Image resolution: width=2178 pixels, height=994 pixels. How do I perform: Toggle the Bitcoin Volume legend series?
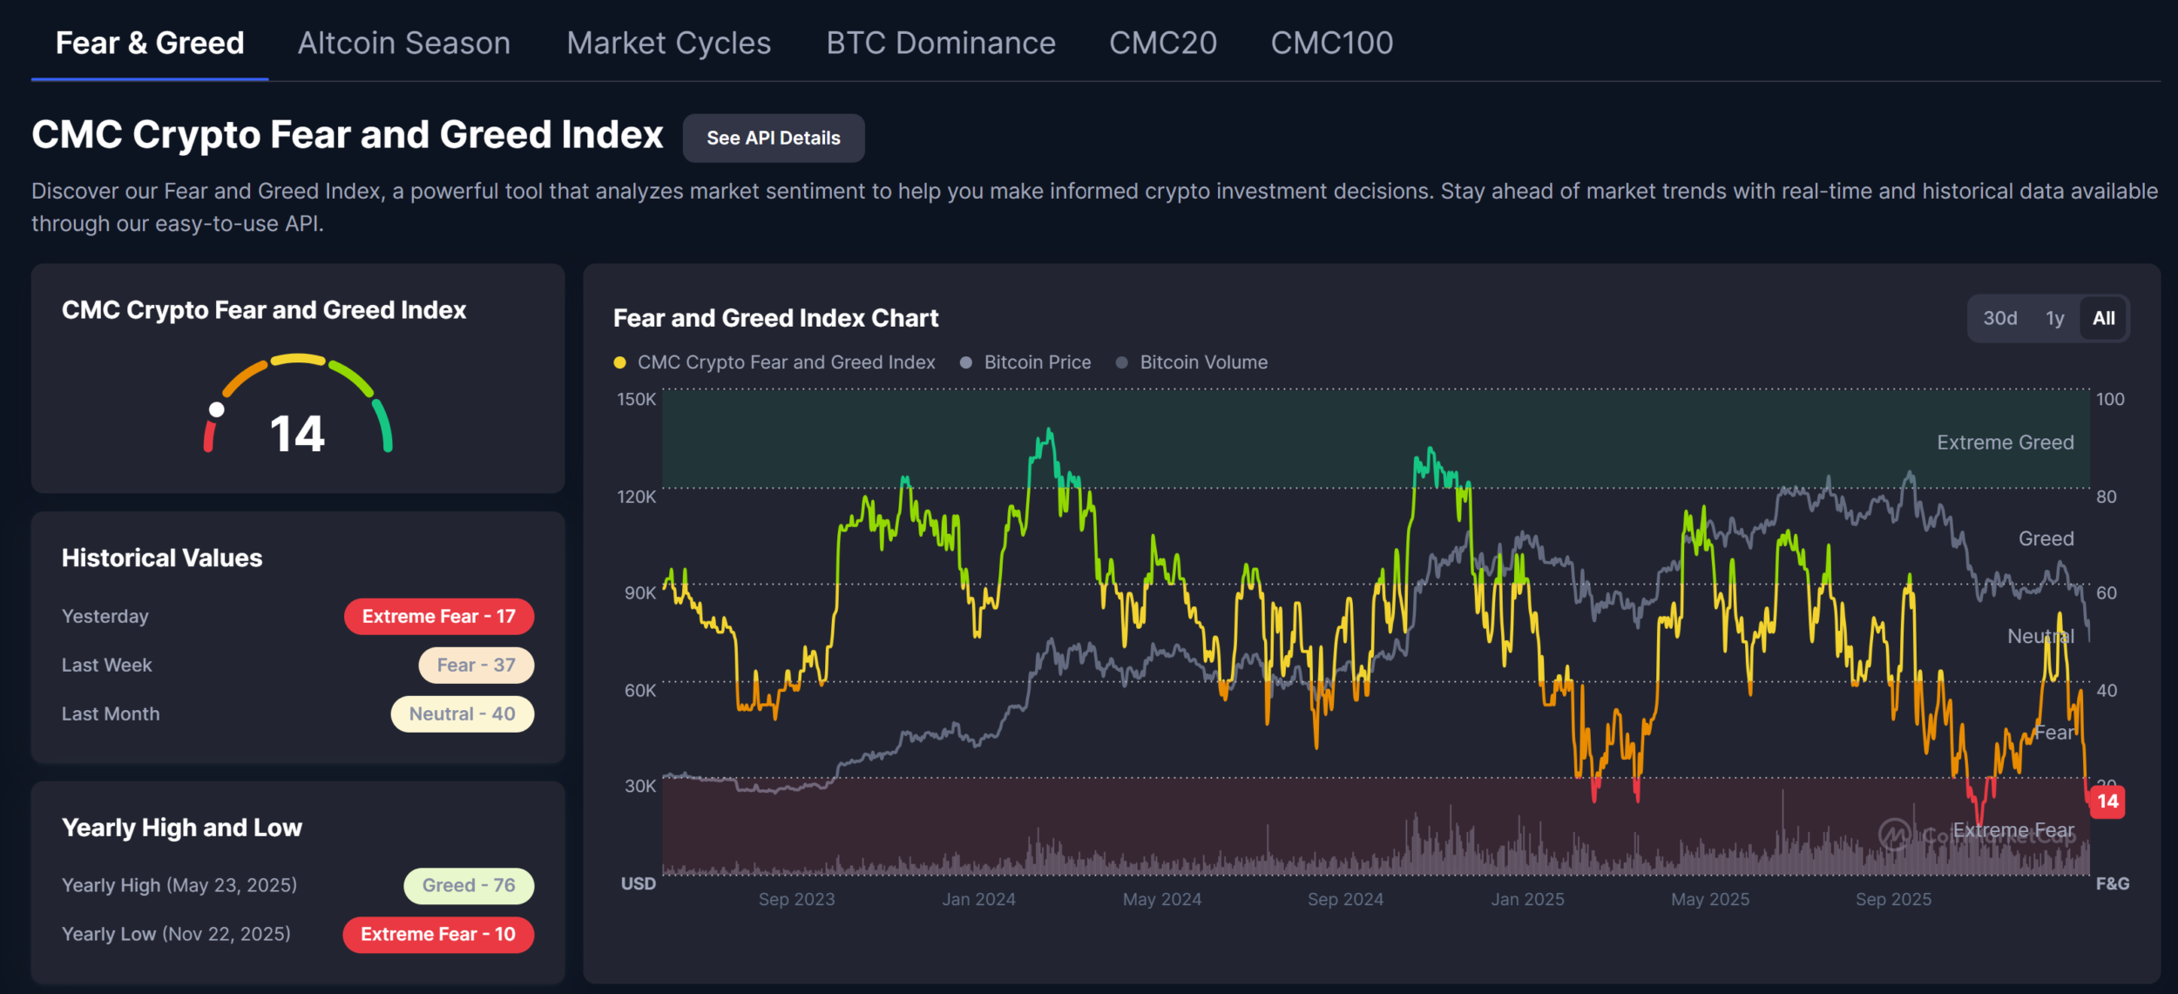click(1192, 362)
